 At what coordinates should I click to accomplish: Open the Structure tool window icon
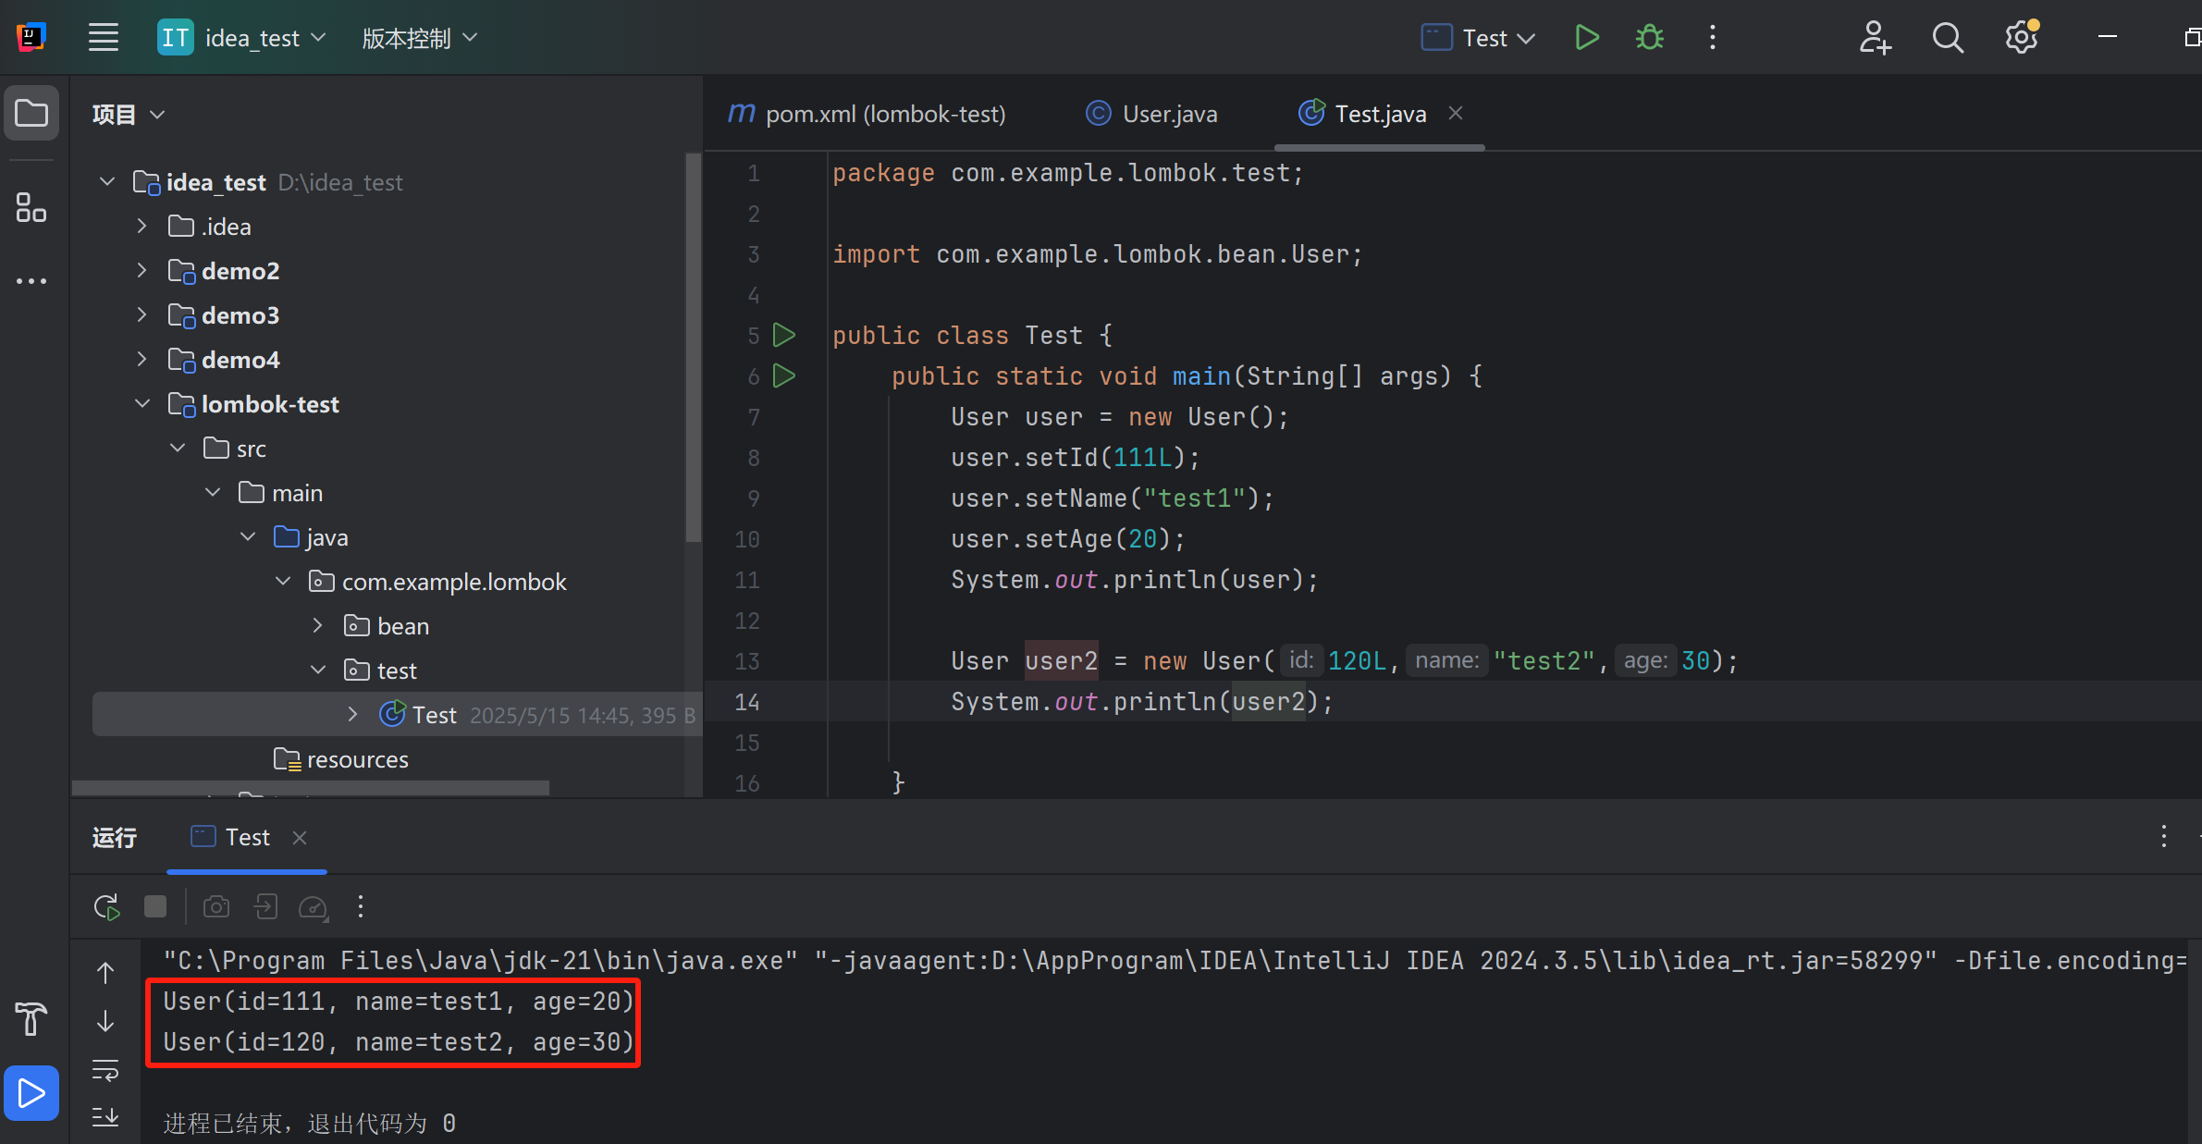[x=31, y=207]
